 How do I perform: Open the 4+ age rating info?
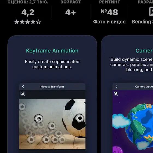point(70,12)
